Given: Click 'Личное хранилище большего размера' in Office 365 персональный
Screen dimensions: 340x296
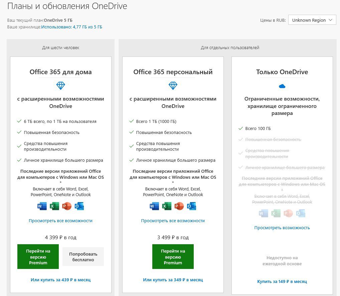Looking at the screenshot, I should (x=176, y=160).
